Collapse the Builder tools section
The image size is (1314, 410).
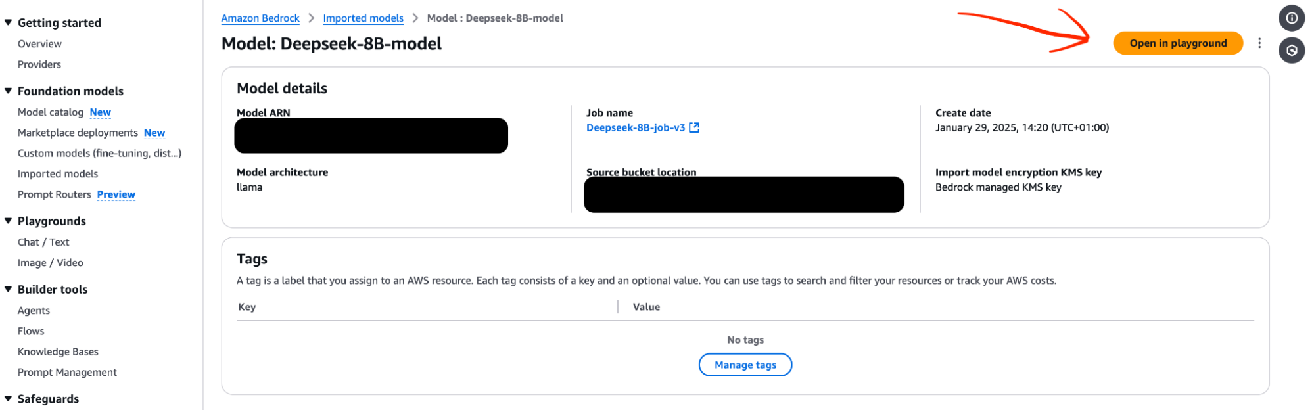click(x=9, y=289)
